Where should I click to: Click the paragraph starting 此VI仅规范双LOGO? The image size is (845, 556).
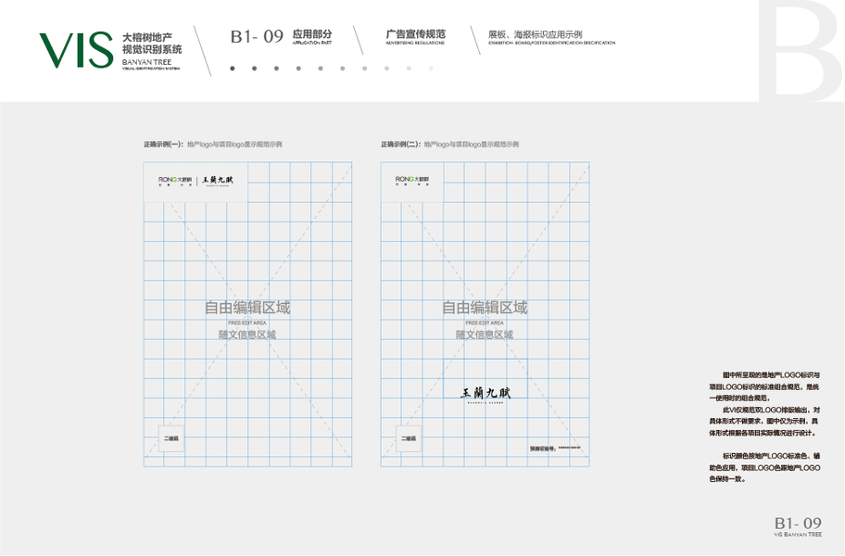(x=764, y=422)
